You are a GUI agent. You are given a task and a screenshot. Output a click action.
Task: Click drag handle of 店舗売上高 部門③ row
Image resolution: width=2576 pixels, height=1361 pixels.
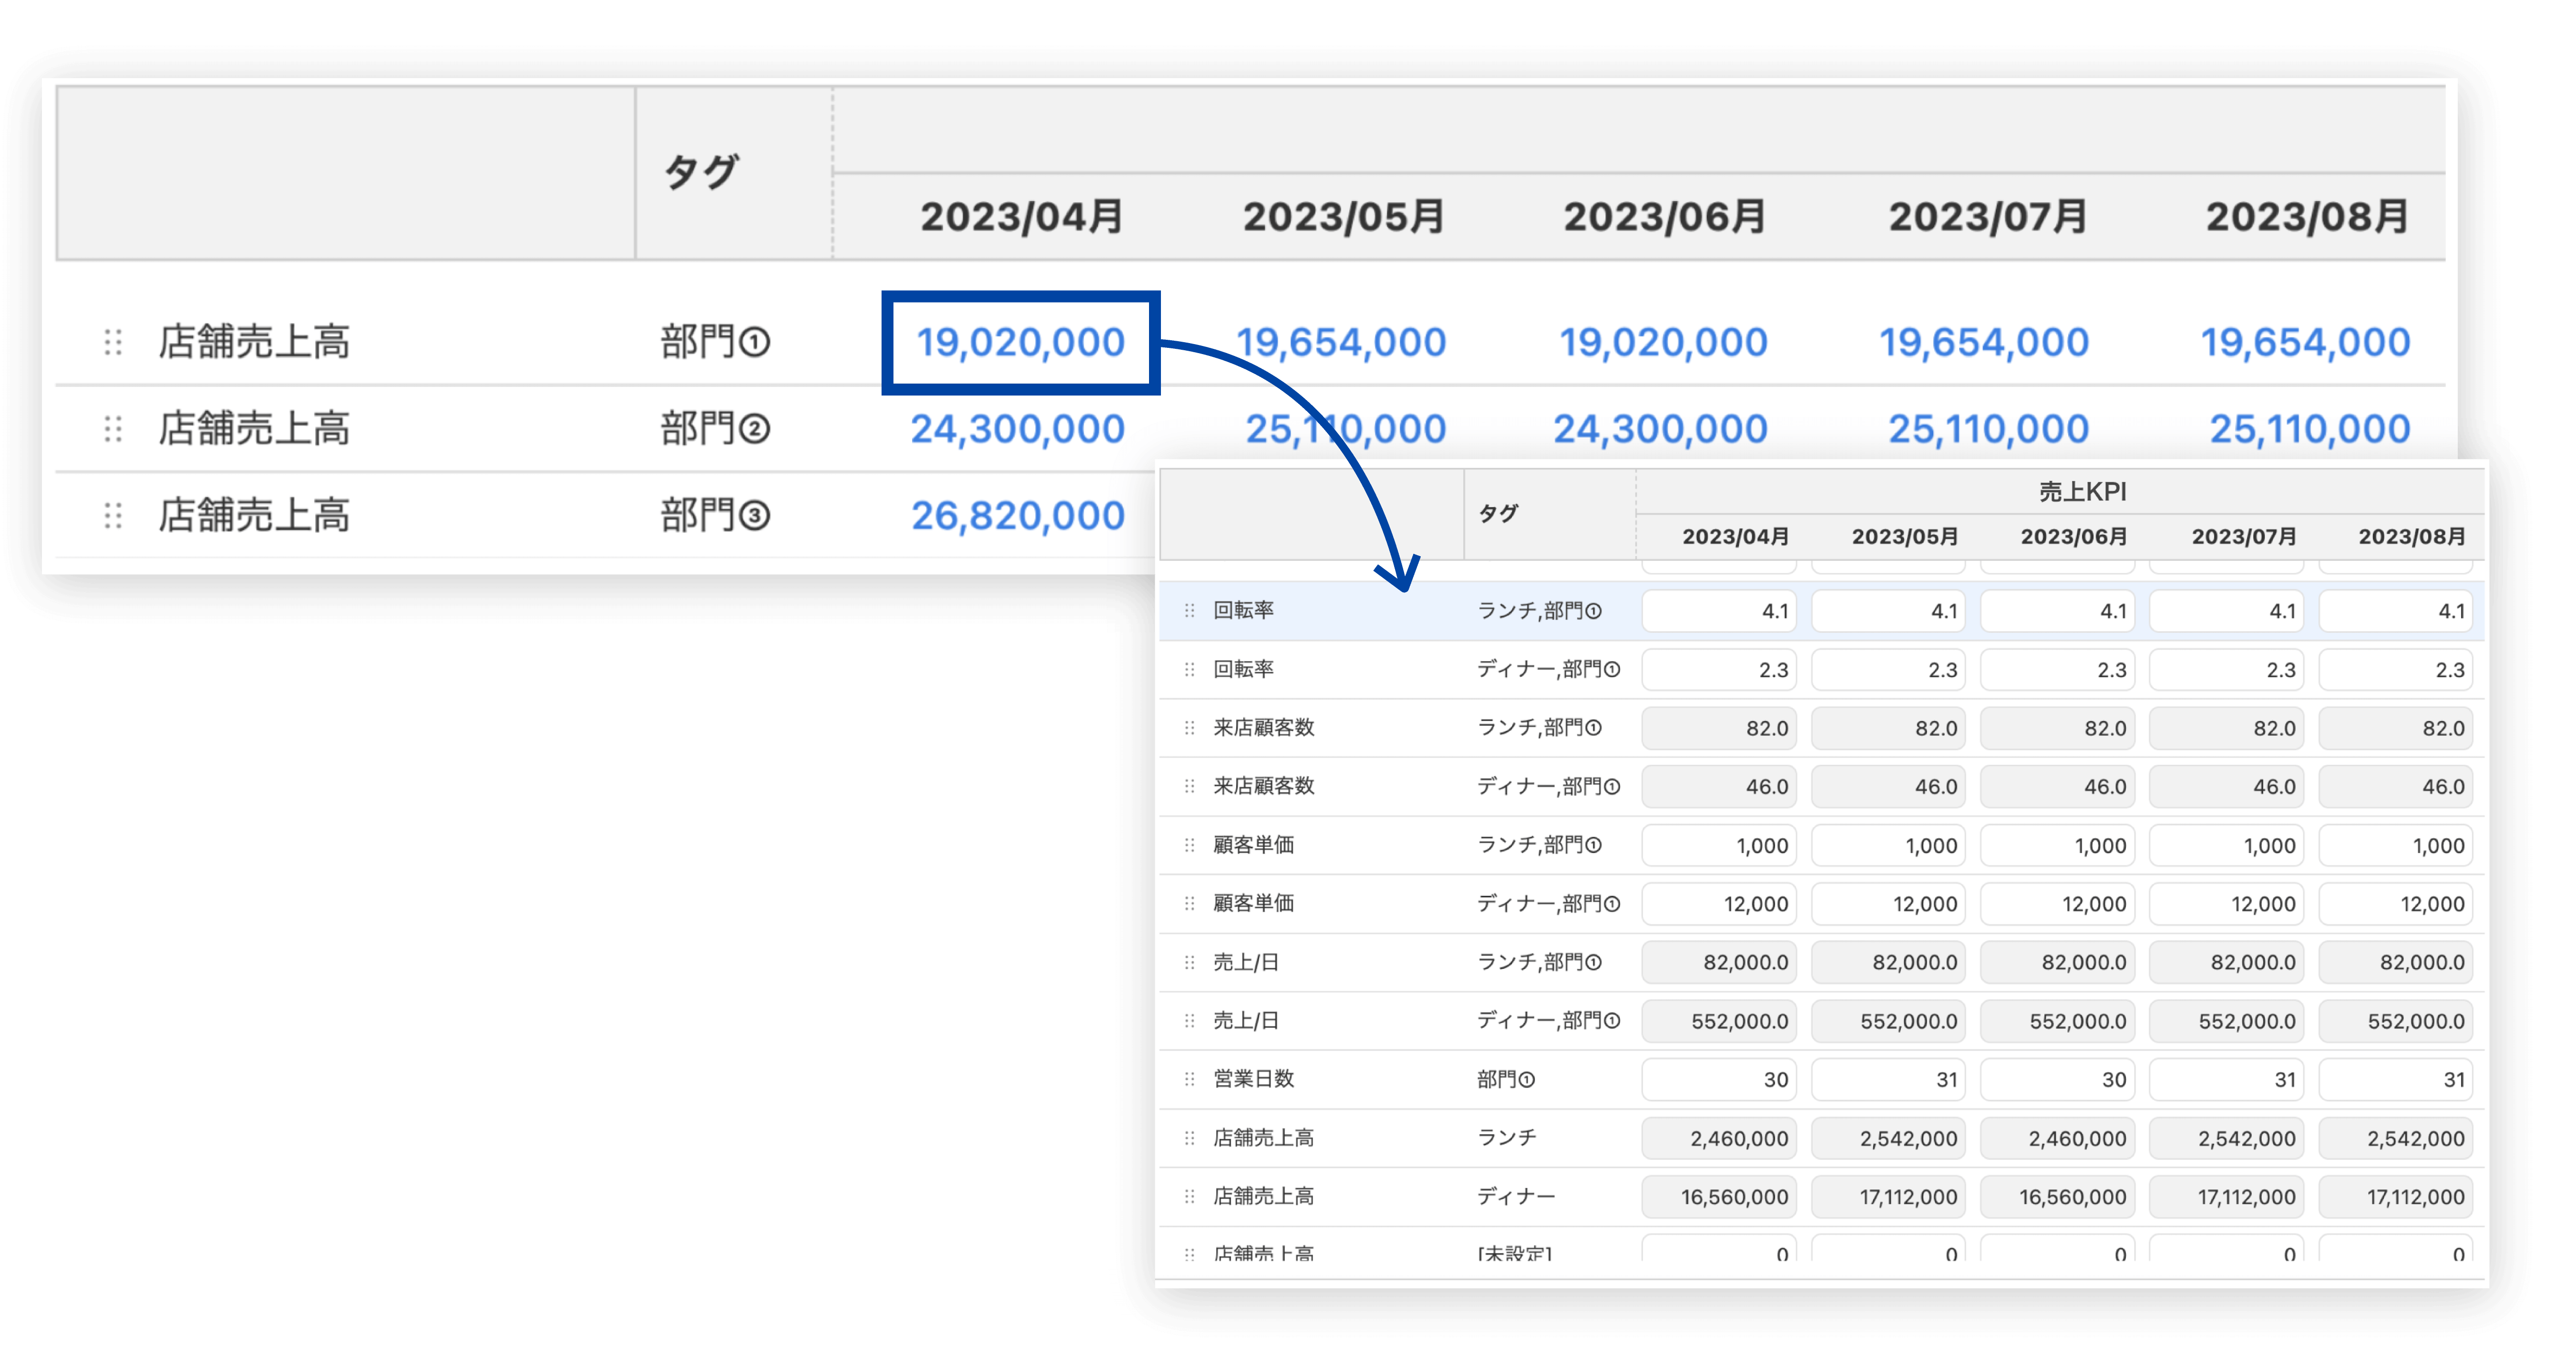(113, 516)
